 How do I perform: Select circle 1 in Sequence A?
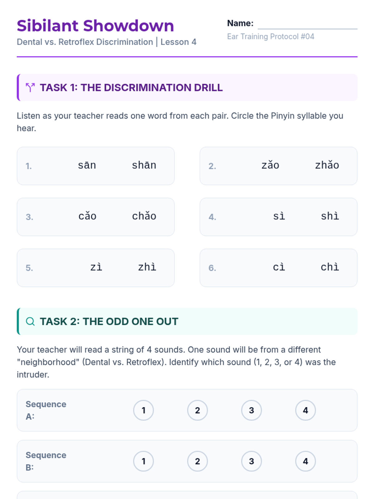[x=143, y=410]
